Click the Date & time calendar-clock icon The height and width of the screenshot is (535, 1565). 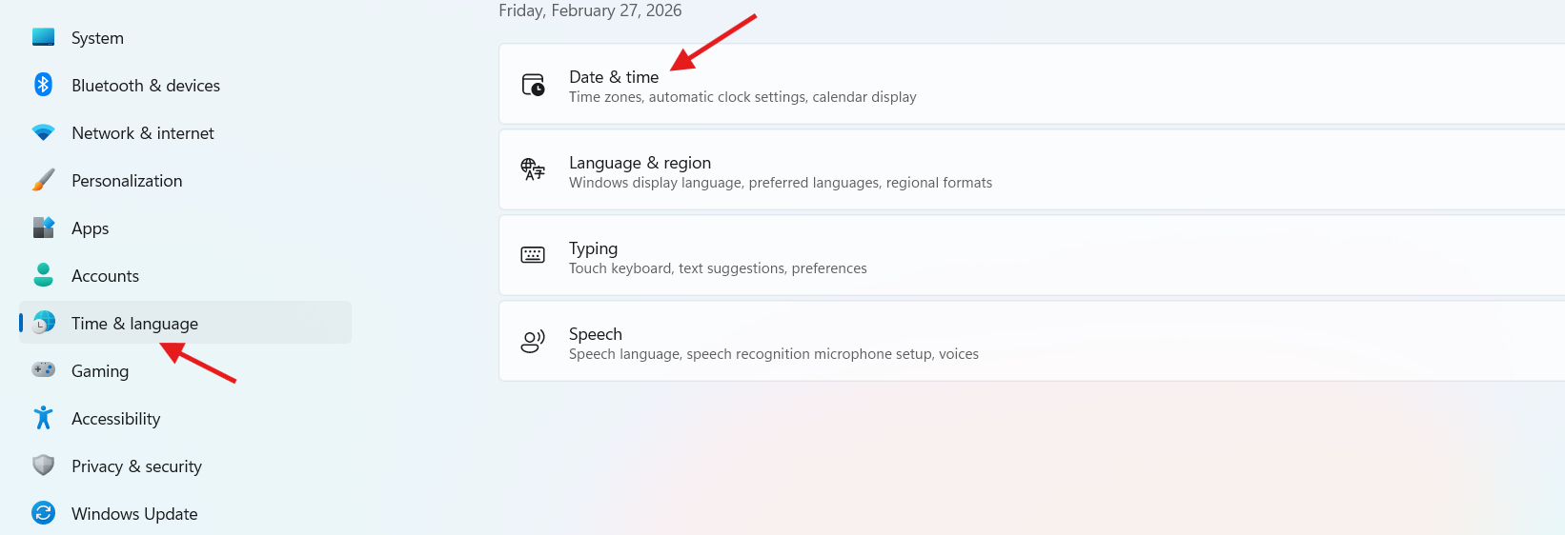click(x=534, y=85)
